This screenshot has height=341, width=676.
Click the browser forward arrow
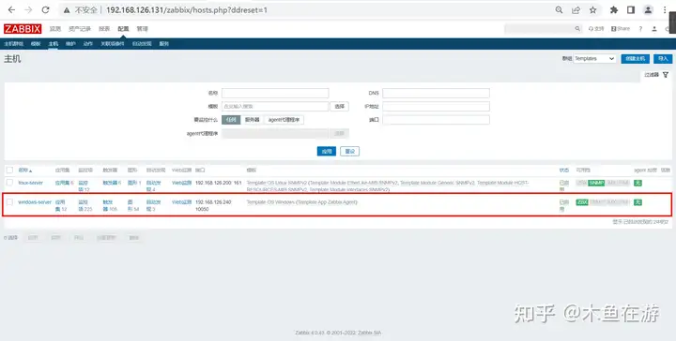pos(28,10)
